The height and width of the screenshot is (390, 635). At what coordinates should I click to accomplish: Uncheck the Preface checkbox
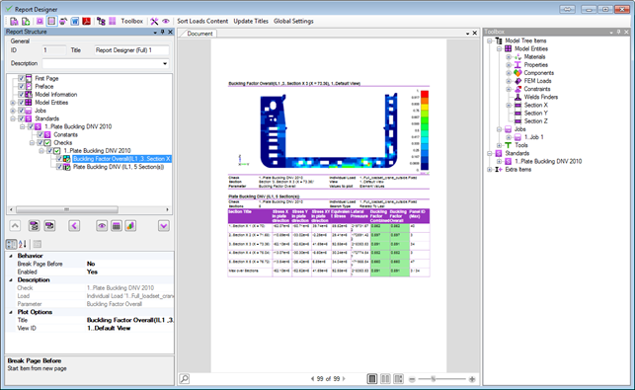click(21, 86)
